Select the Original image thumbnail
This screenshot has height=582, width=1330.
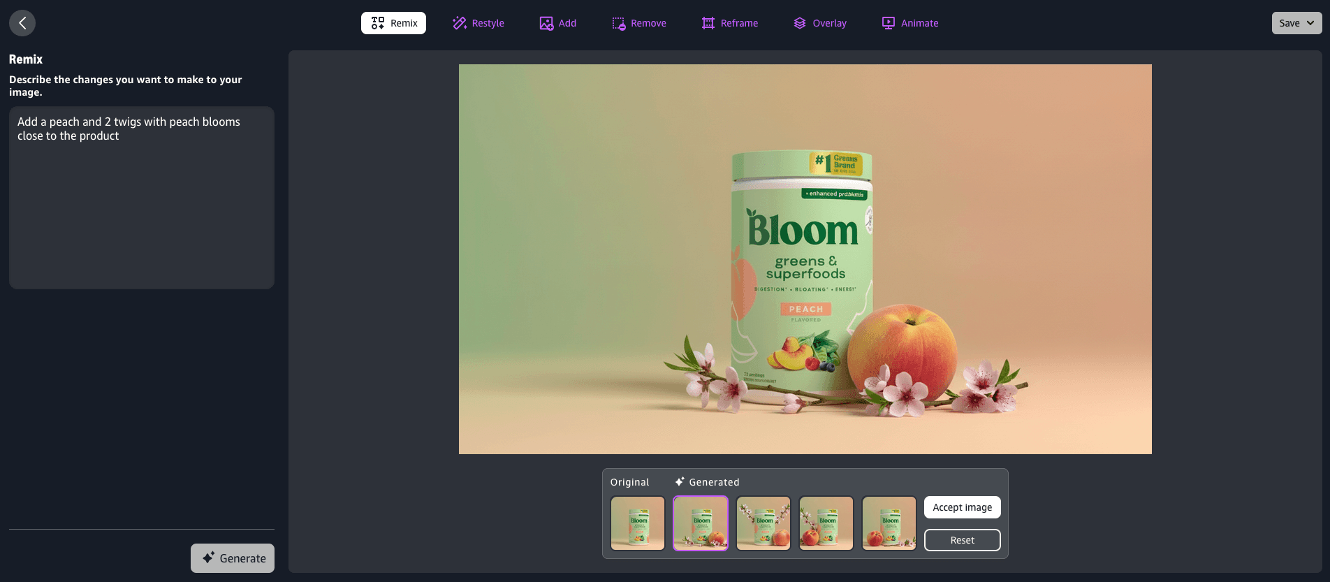[638, 523]
